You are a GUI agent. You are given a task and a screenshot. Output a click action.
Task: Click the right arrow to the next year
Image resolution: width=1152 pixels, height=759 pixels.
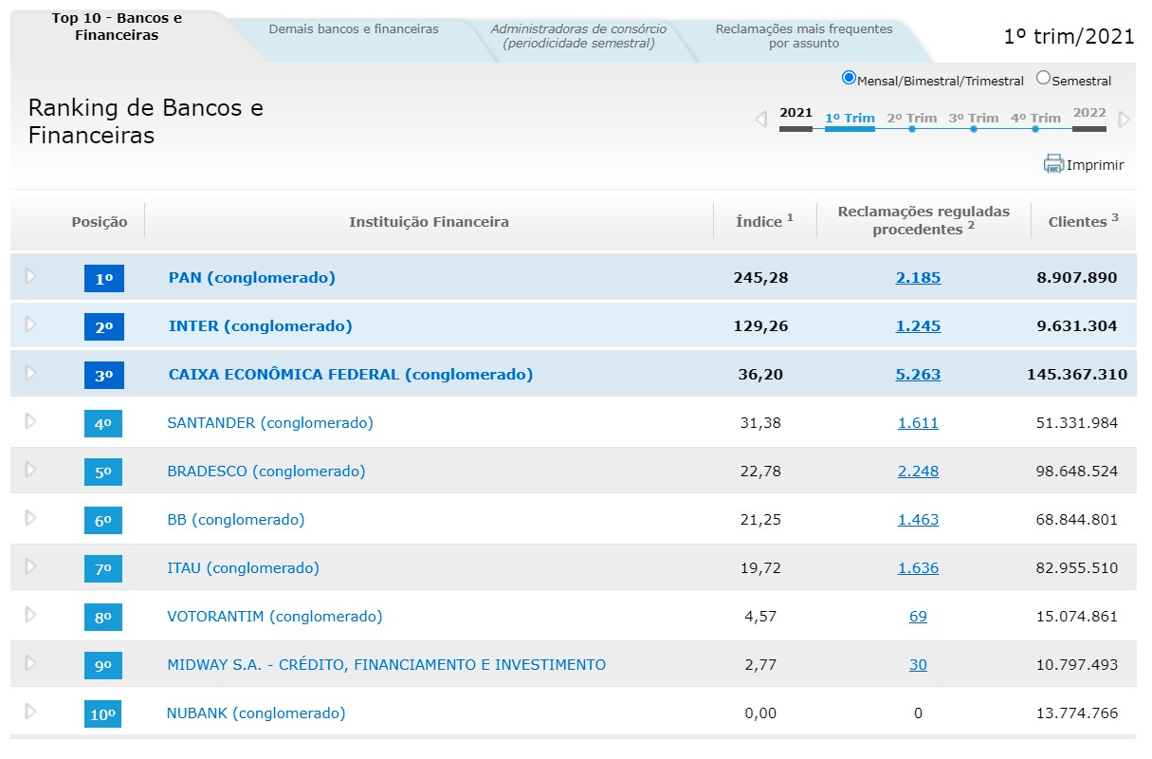point(1125,120)
